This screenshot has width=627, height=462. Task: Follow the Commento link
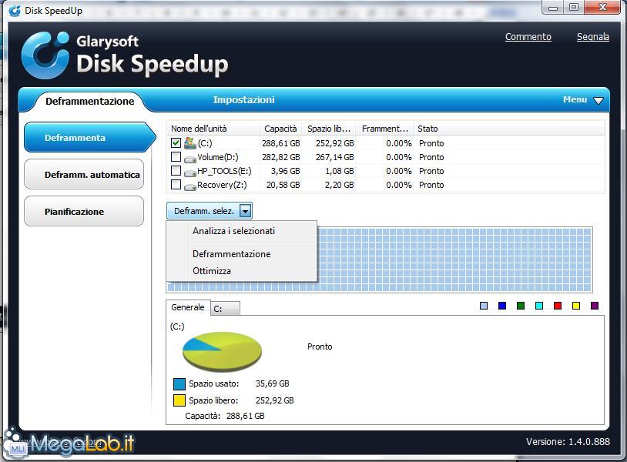point(528,37)
